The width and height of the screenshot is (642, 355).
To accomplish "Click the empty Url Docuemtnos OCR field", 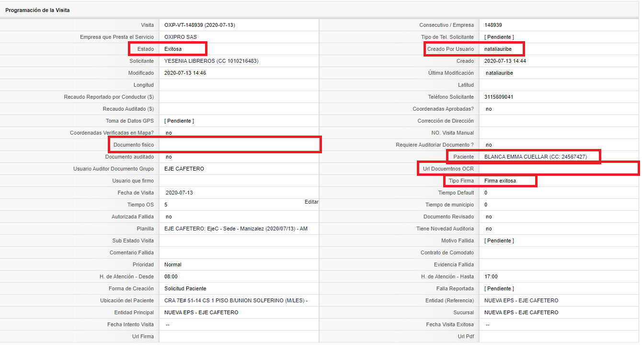I will [x=559, y=169].
